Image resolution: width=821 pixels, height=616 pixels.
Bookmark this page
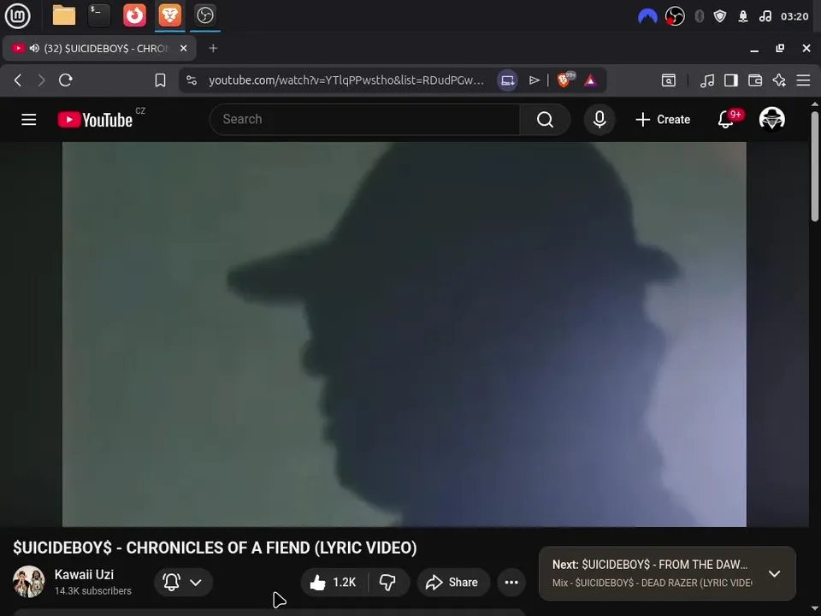(x=160, y=80)
